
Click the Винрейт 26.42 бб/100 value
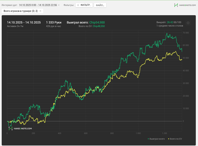169,22
